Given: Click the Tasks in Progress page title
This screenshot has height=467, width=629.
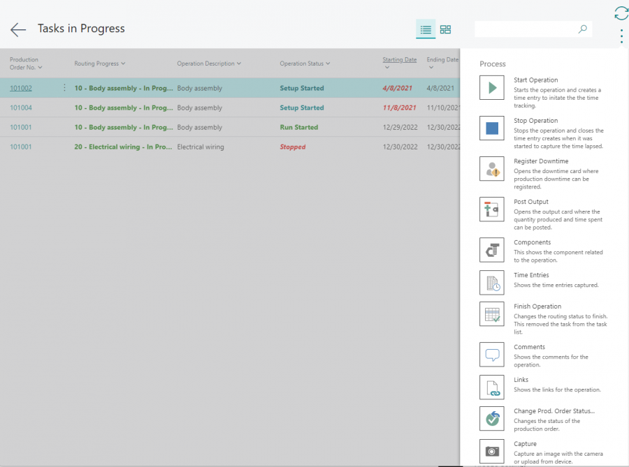Looking at the screenshot, I should point(81,29).
